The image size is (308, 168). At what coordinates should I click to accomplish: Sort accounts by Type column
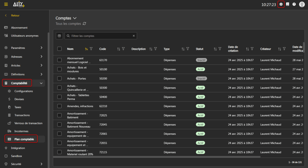pos(183,49)
